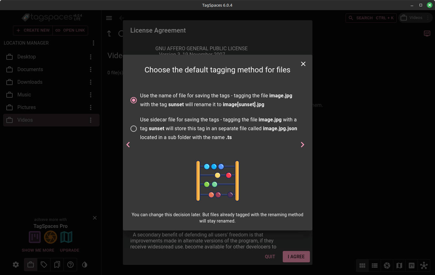
Task: Open the help question mark icon
Action: pyautogui.click(x=70, y=265)
